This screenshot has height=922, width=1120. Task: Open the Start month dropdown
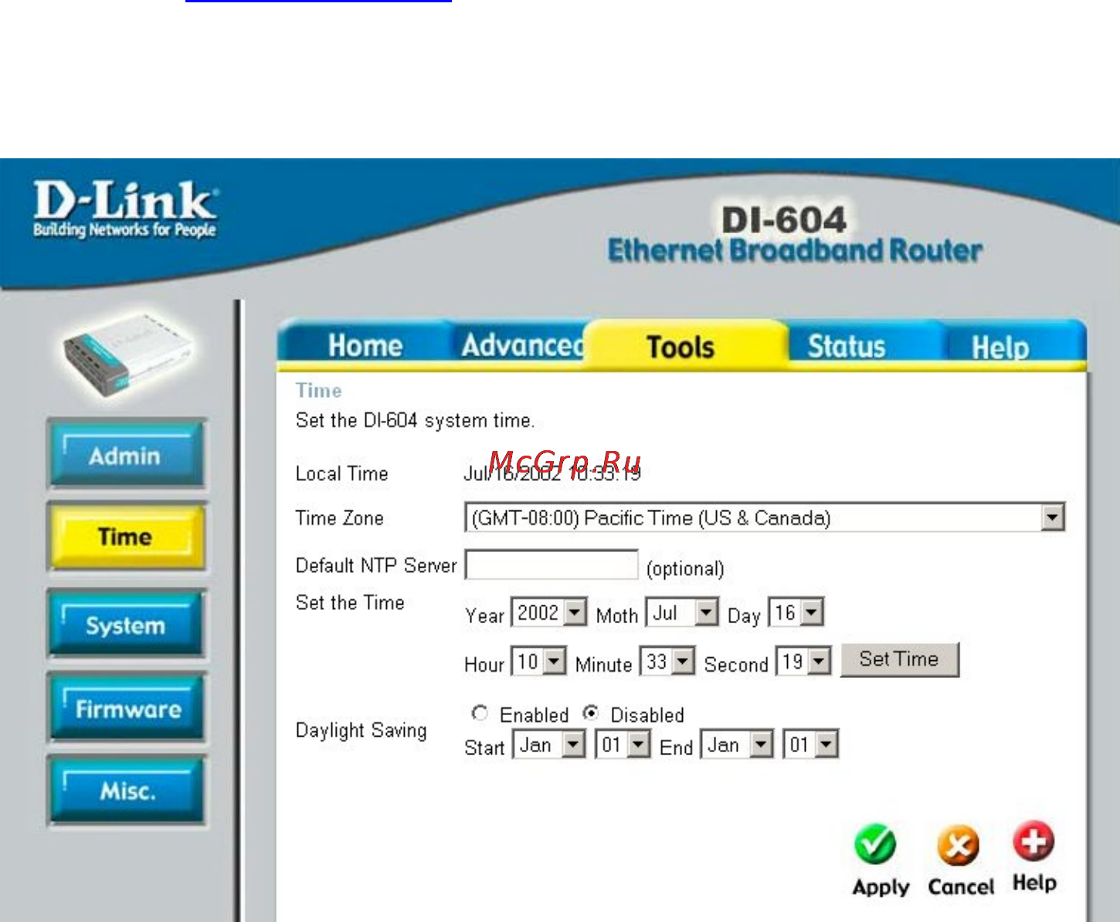pyautogui.click(x=550, y=745)
